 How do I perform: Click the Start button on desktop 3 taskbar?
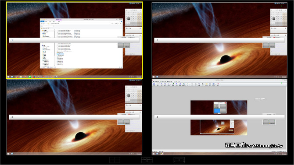point(8,154)
